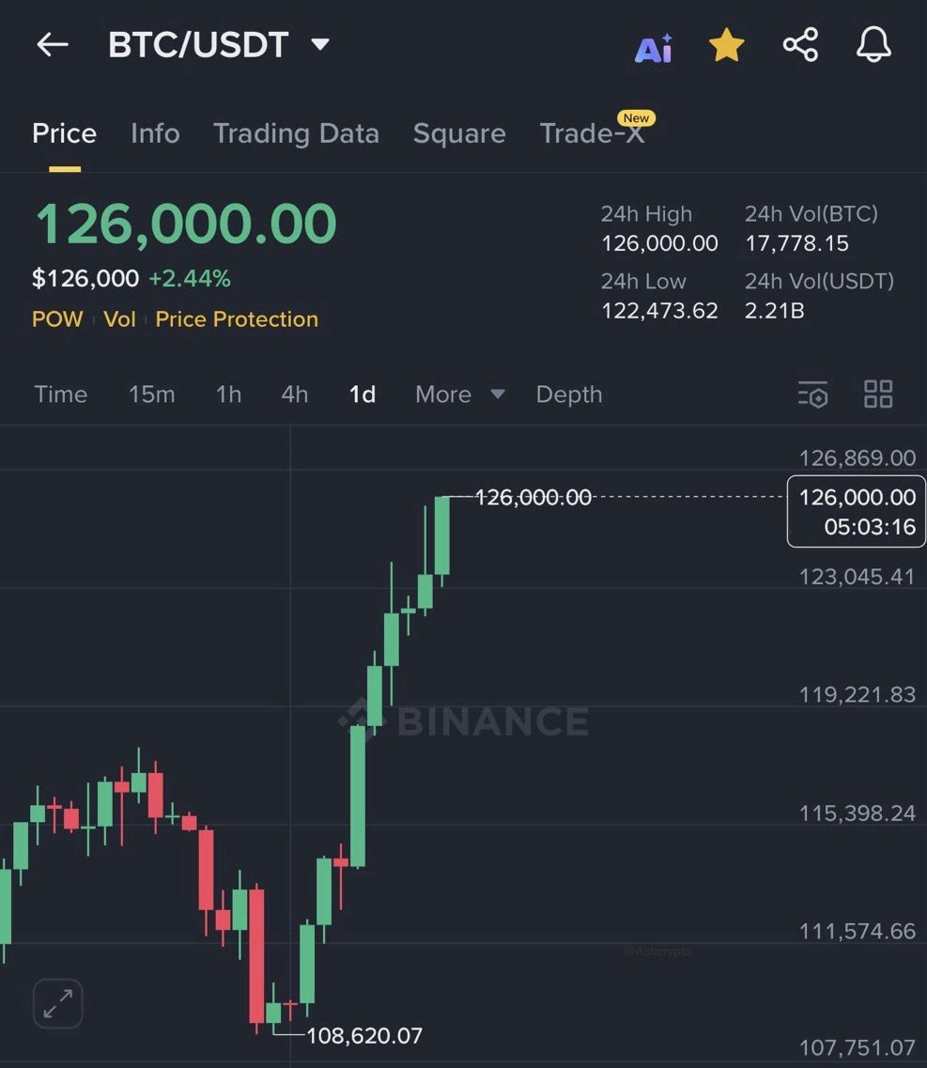927x1068 pixels.
Task: Tap the 108,620.07 low price marker
Action: (x=364, y=1036)
